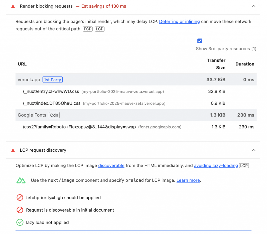Open the Deferring or inlining link
Viewport: 267px width, 234px height.
coord(179,22)
